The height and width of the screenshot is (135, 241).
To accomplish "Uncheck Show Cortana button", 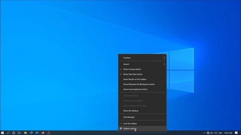I will click(x=142, y=69).
